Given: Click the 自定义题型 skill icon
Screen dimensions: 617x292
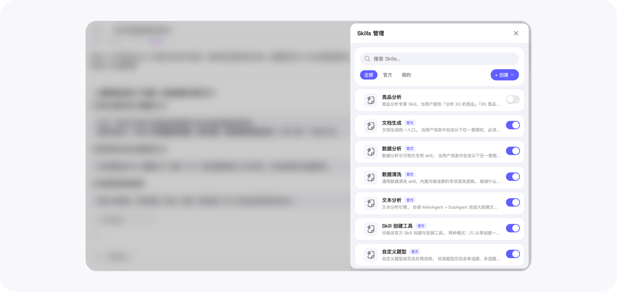Looking at the screenshot, I should (371, 254).
